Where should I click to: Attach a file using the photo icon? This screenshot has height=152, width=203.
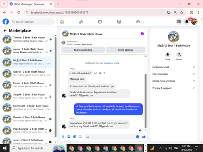(x=69, y=137)
